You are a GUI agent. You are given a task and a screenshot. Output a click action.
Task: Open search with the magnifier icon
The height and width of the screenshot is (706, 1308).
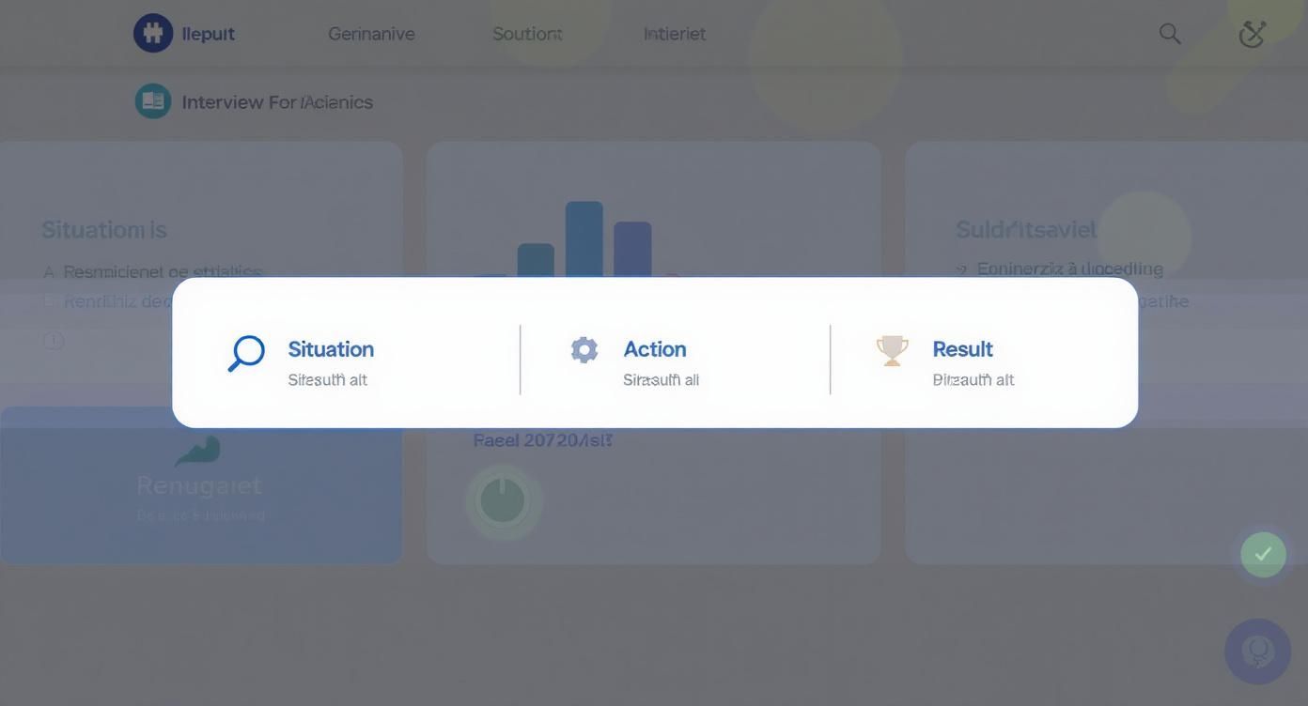[x=1170, y=34]
